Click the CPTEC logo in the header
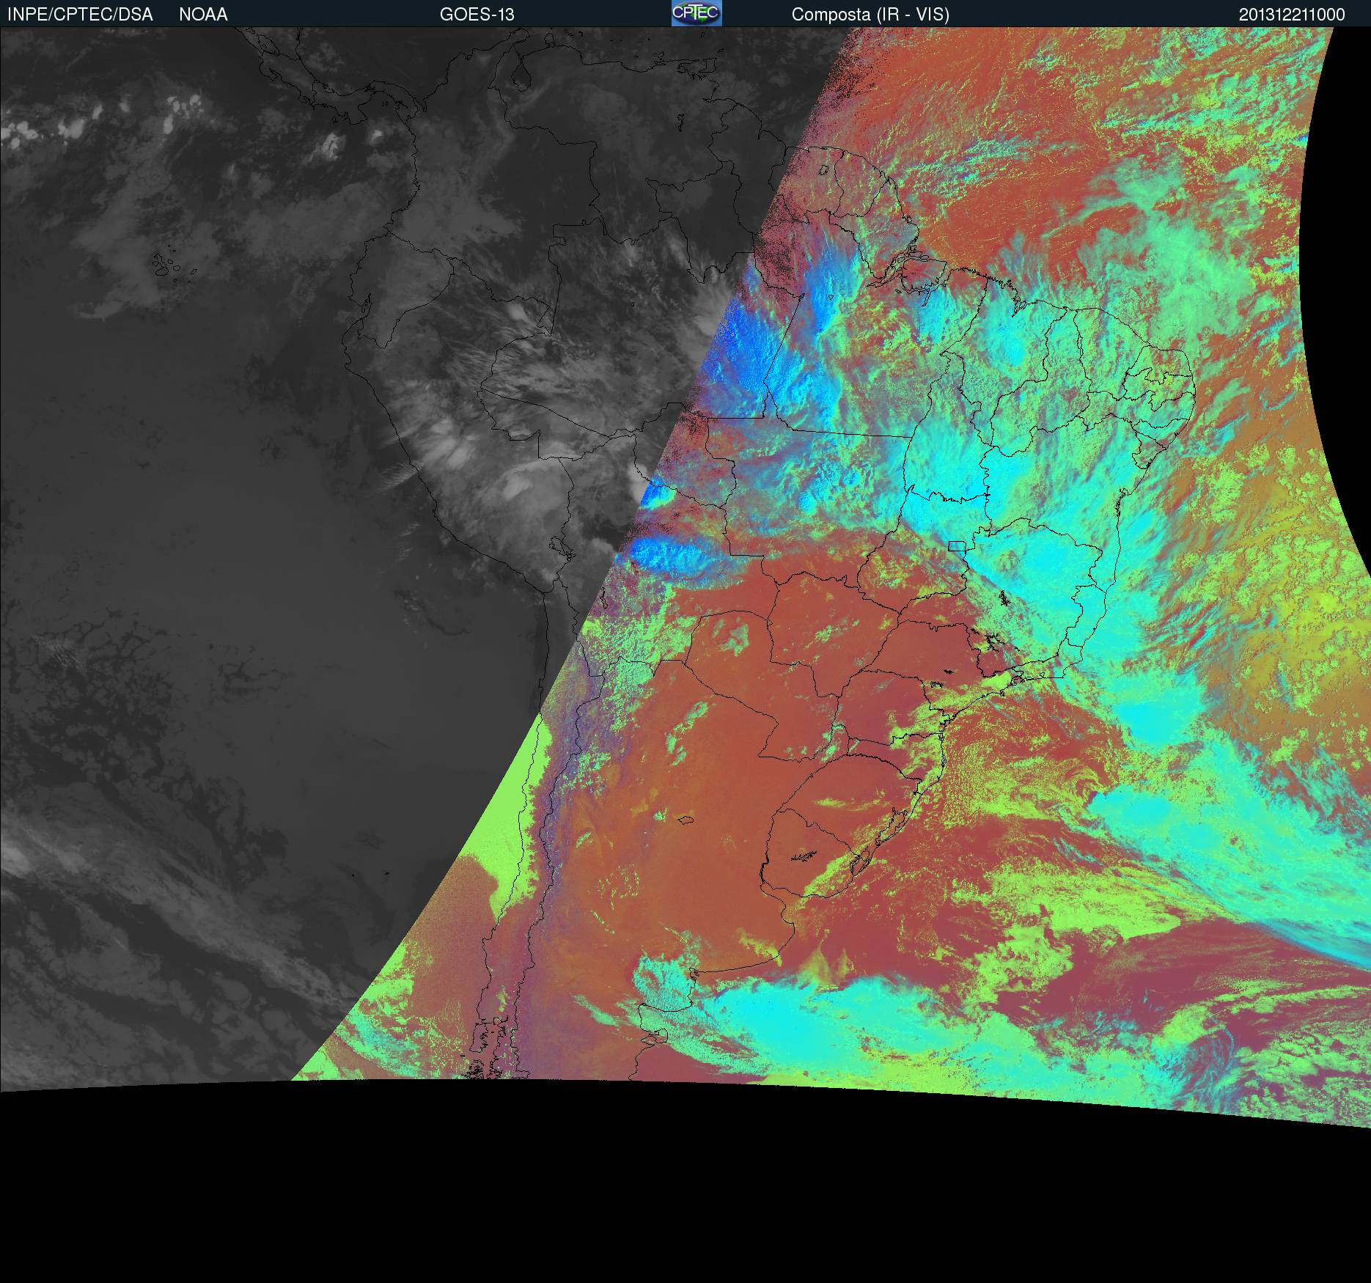Image resolution: width=1371 pixels, height=1283 pixels. pos(696,13)
